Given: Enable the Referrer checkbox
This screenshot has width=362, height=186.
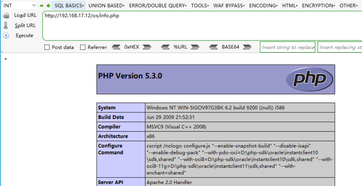Looking at the screenshot, I should pyautogui.click(x=83, y=47).
